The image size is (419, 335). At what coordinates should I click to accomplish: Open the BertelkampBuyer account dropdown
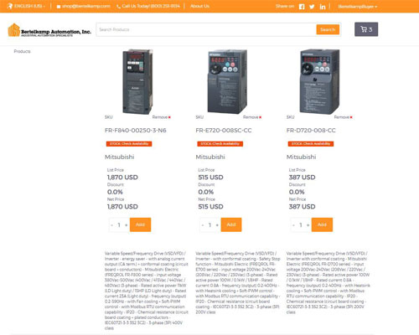(x=358, y=6)
